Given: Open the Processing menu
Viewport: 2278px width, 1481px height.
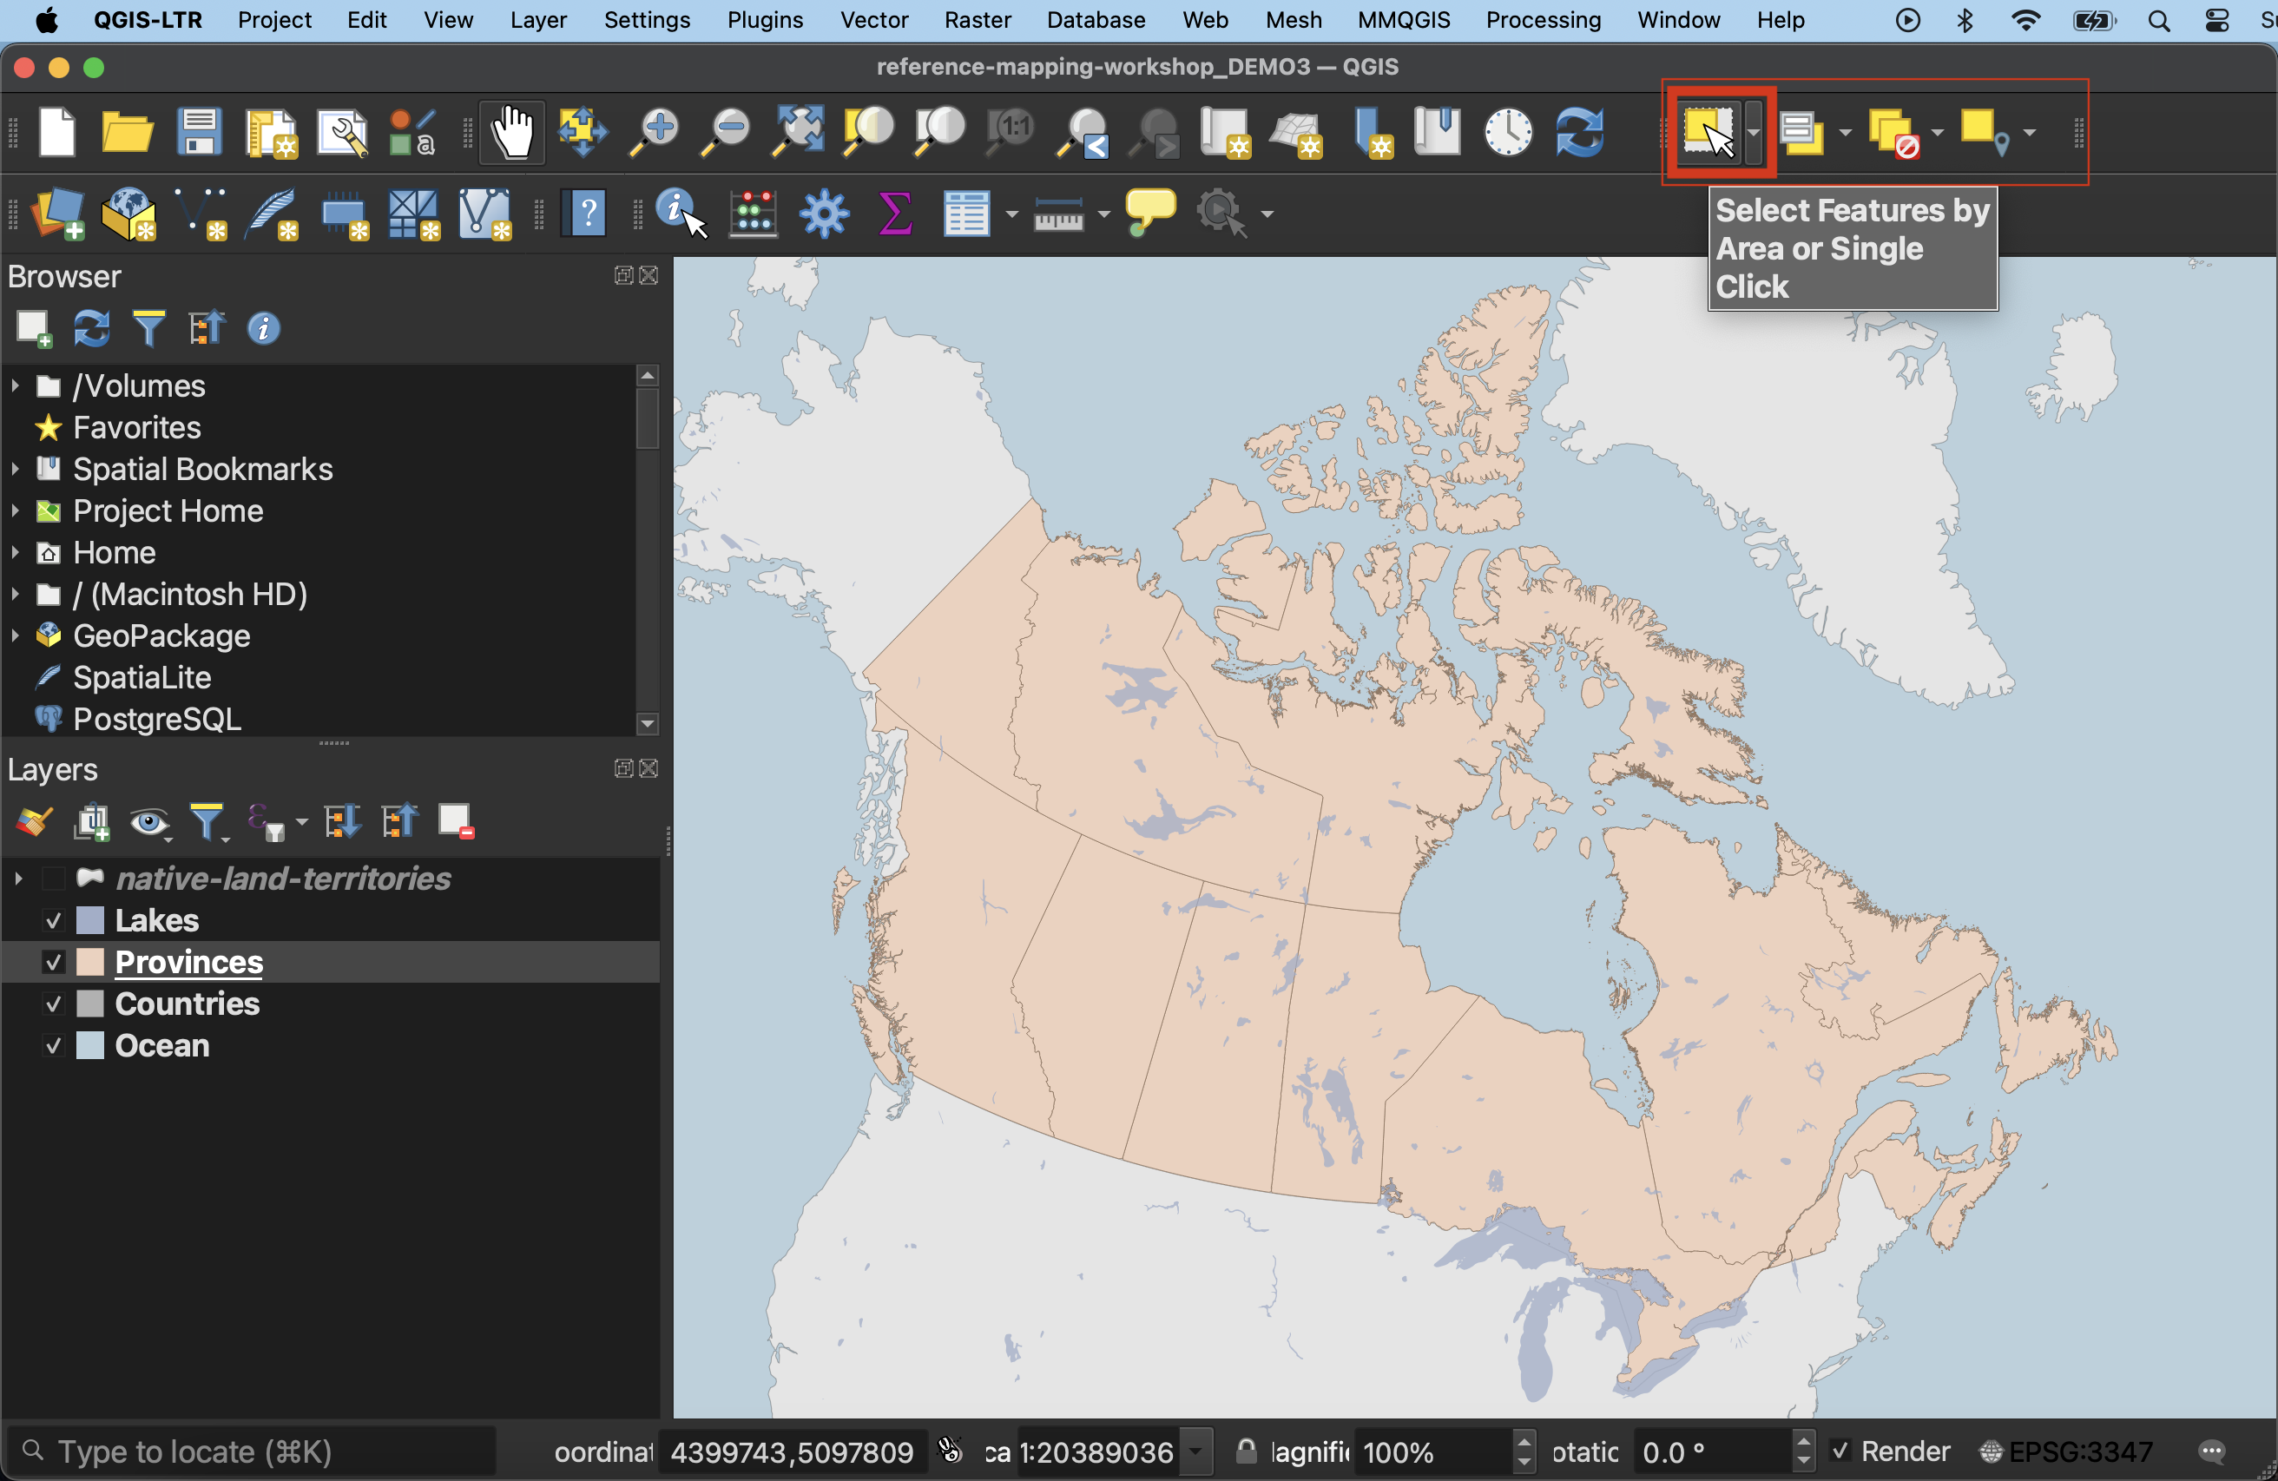Looking at the screenshot, I should point(1542,20).
